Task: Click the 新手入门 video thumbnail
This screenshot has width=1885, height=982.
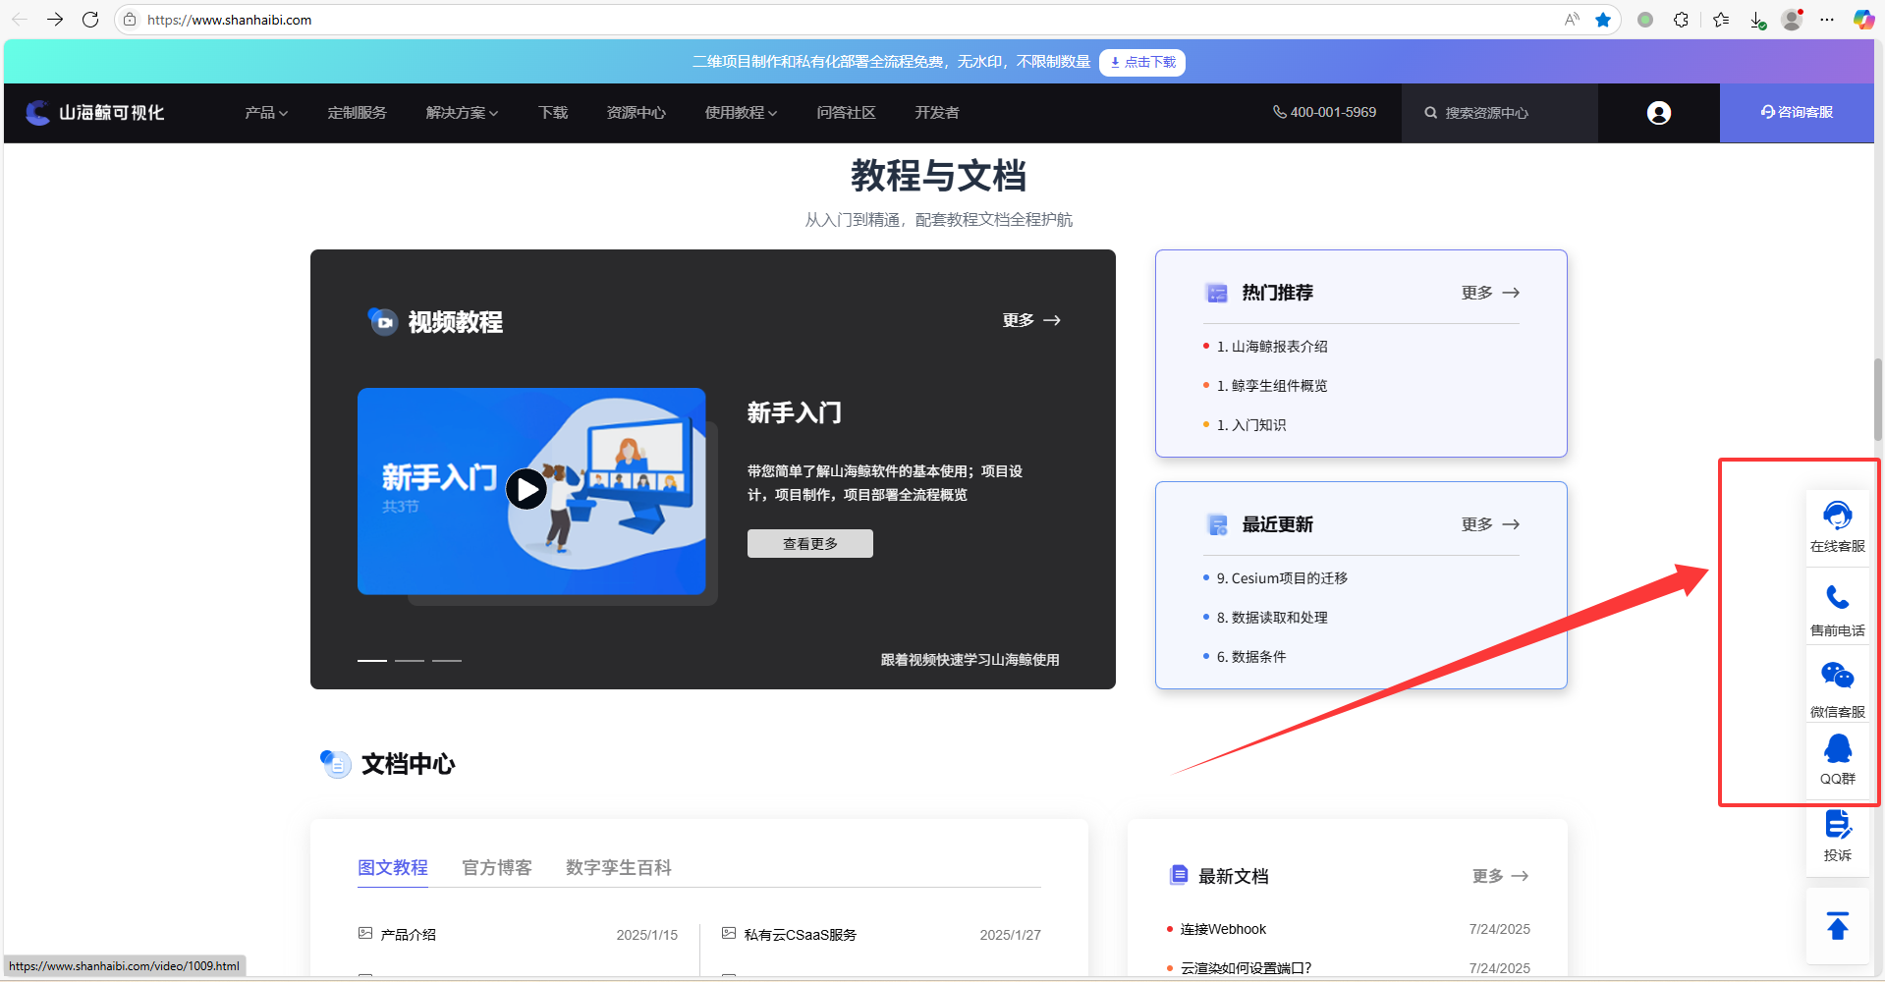Action: (531, 491)
